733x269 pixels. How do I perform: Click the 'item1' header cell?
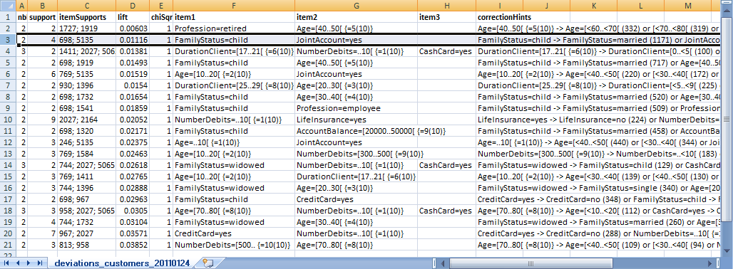click(234, 17)
